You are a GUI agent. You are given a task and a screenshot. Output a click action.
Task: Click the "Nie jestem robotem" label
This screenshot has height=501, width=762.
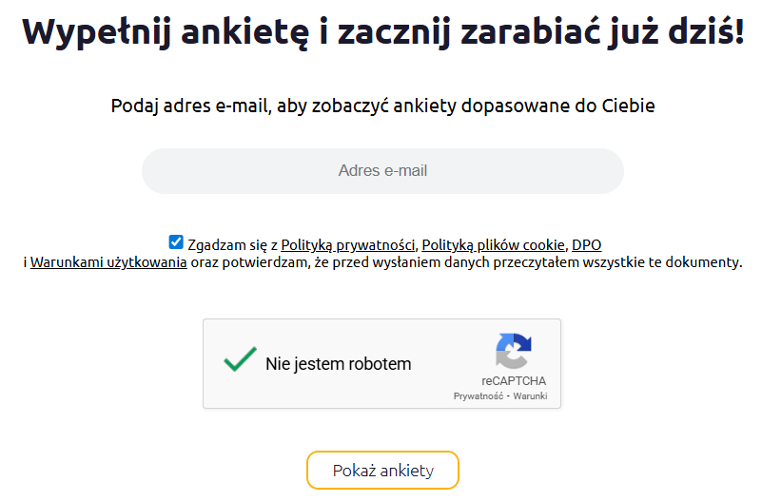point(338,363)
